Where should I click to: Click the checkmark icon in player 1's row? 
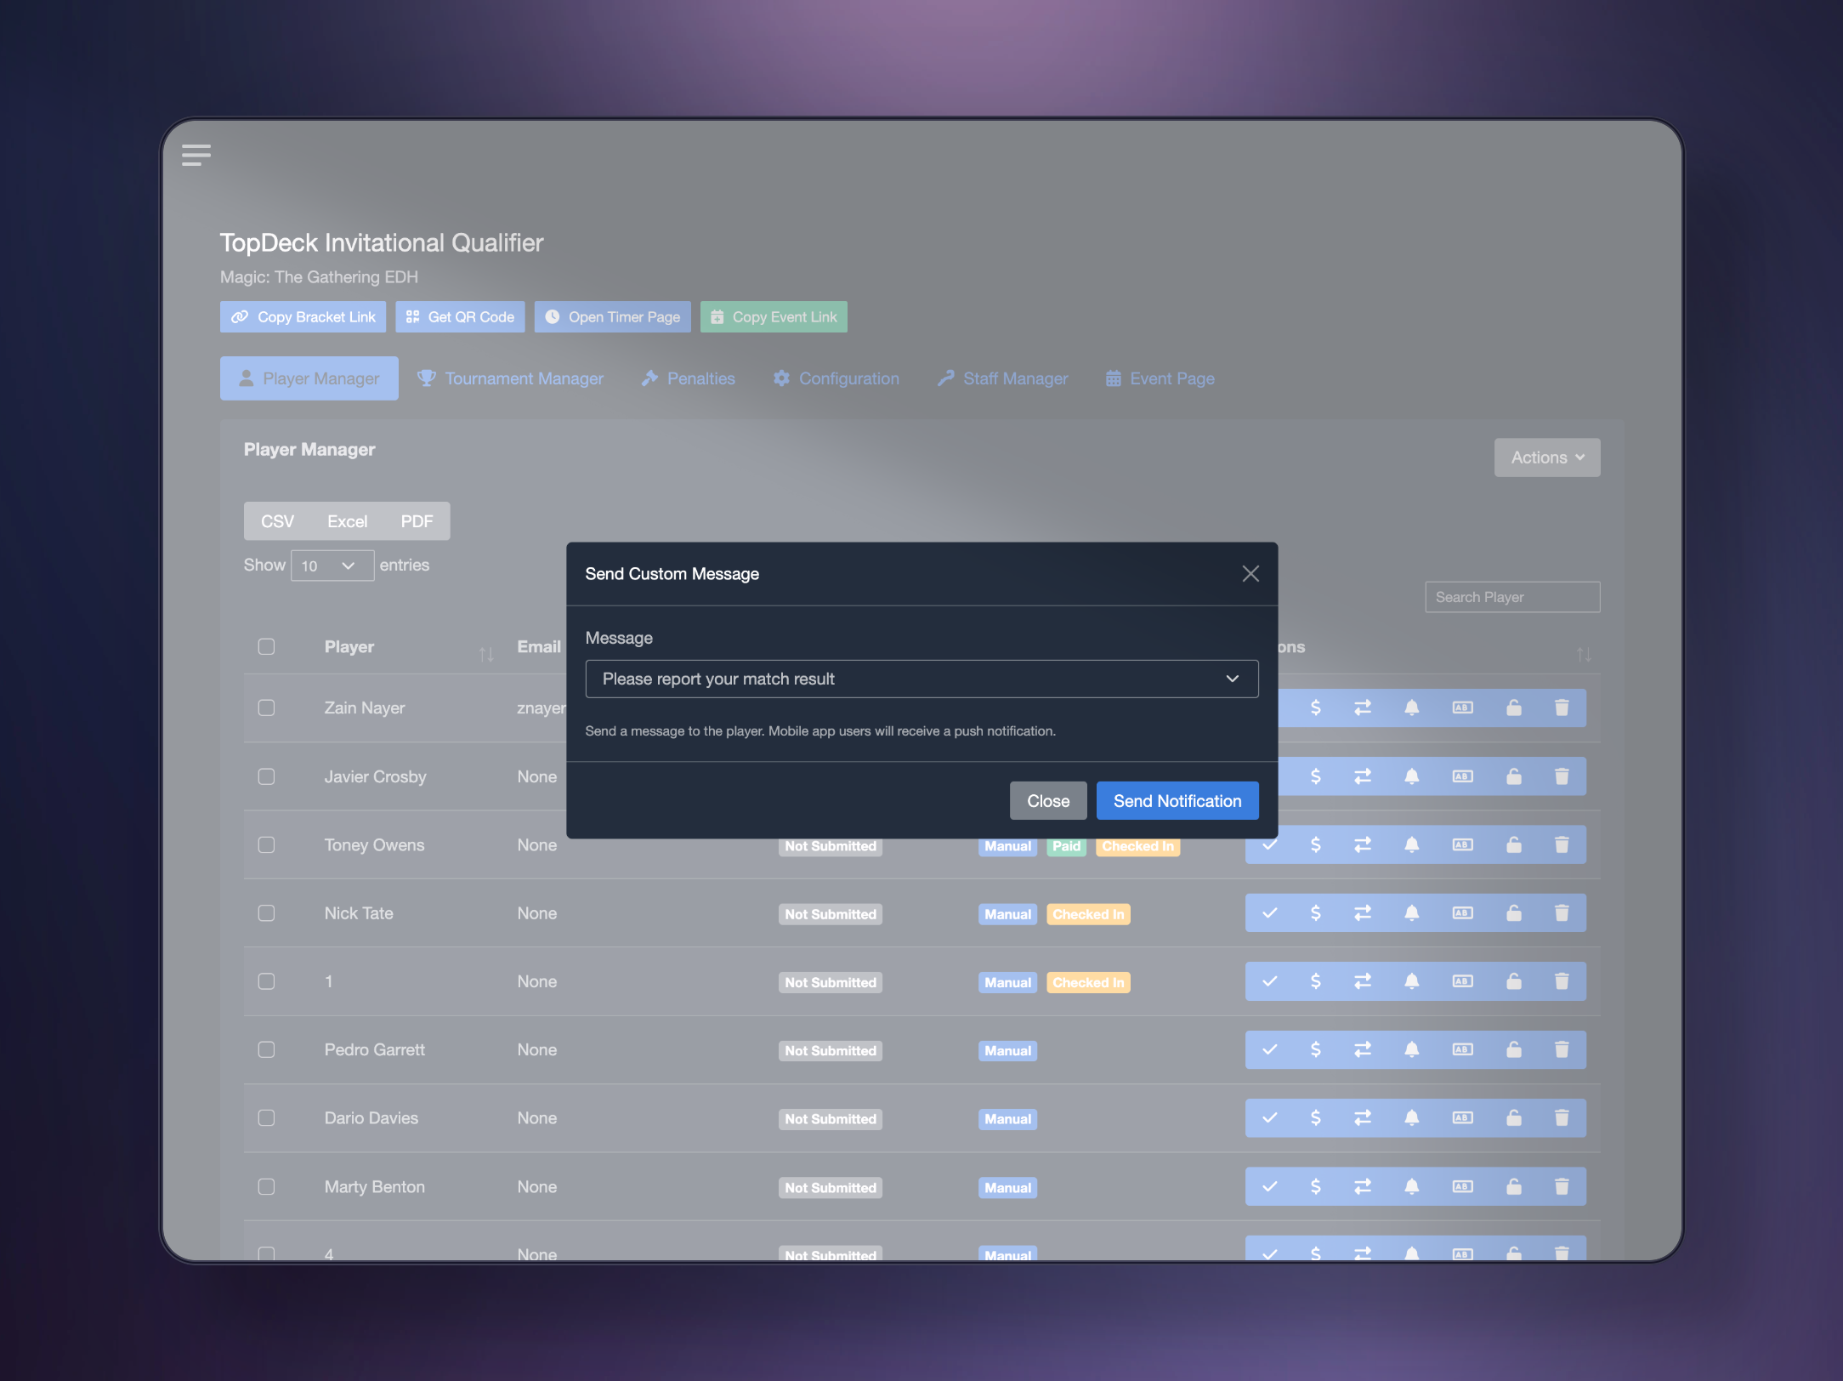click(1270, 981)
